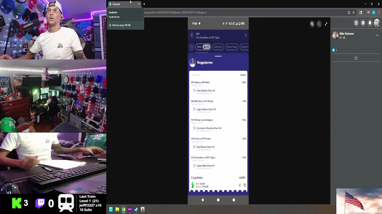This screenshot has height=214, width=382.
Task: Open Steam from the taskbar
Action: (x=136, y=210)
